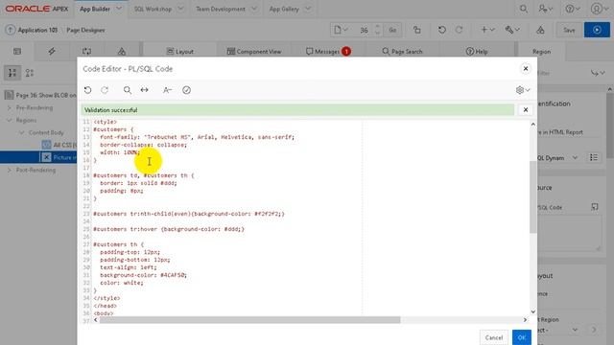Click the scroll right arrow in editor

525,320
